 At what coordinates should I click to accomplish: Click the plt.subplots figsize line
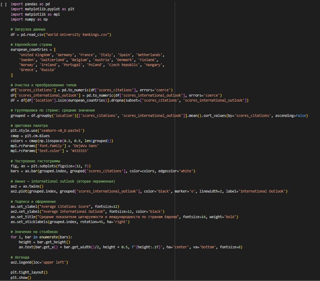pos(50,166)
